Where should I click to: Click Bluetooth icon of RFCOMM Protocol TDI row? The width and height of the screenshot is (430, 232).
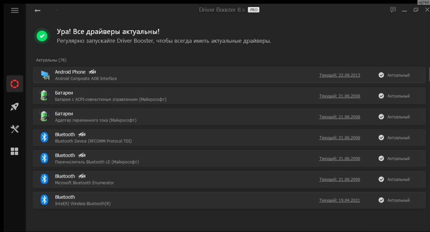[x=44, y=138]
